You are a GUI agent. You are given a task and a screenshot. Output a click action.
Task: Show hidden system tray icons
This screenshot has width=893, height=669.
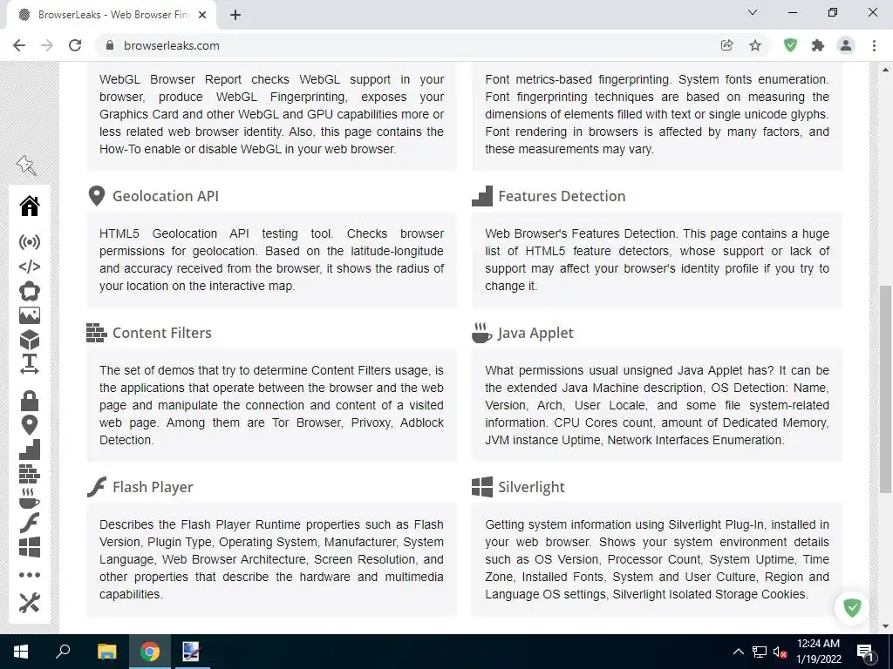pyautogui.click(x=738, y=652)
